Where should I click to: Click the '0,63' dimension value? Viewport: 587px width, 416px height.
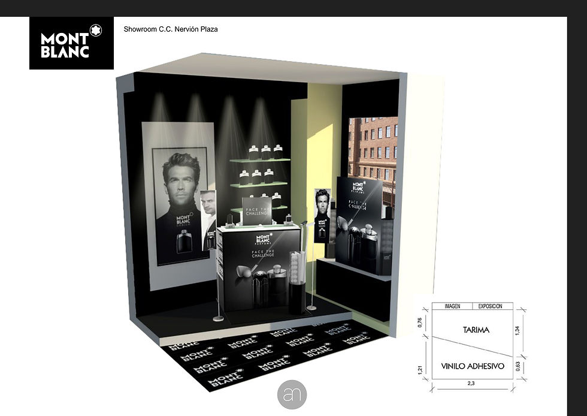[518, 366]
